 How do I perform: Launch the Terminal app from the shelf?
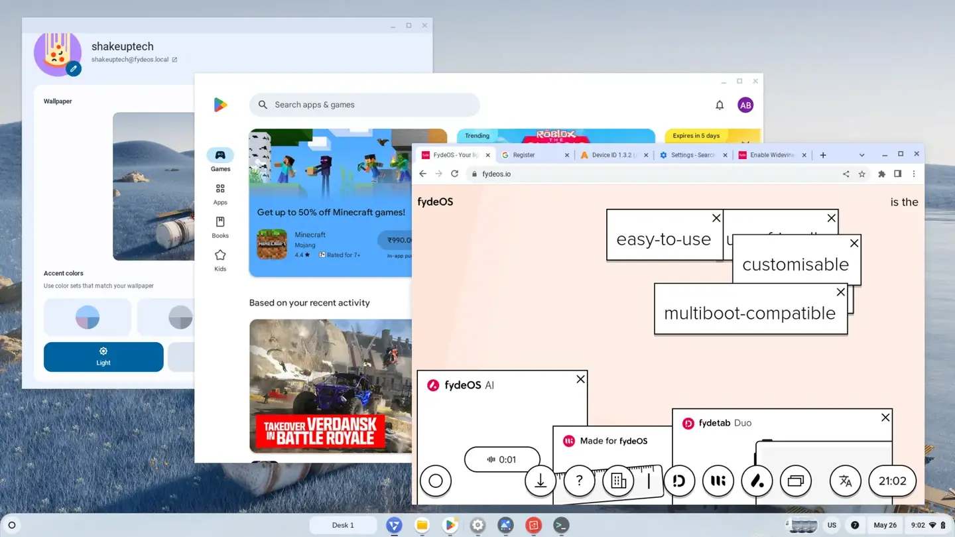pos(561,524)
